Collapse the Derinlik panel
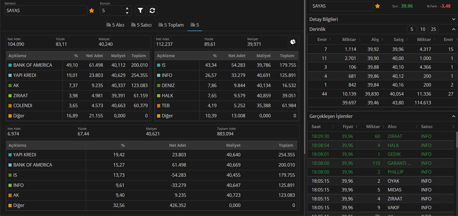458x216 pixels. (x=453, y=29)
